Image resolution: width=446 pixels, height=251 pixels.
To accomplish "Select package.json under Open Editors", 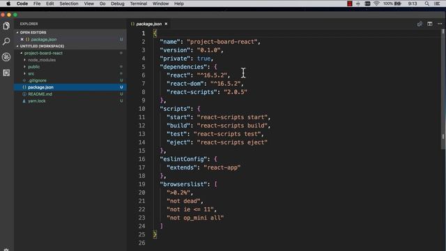I will point(70,39).
